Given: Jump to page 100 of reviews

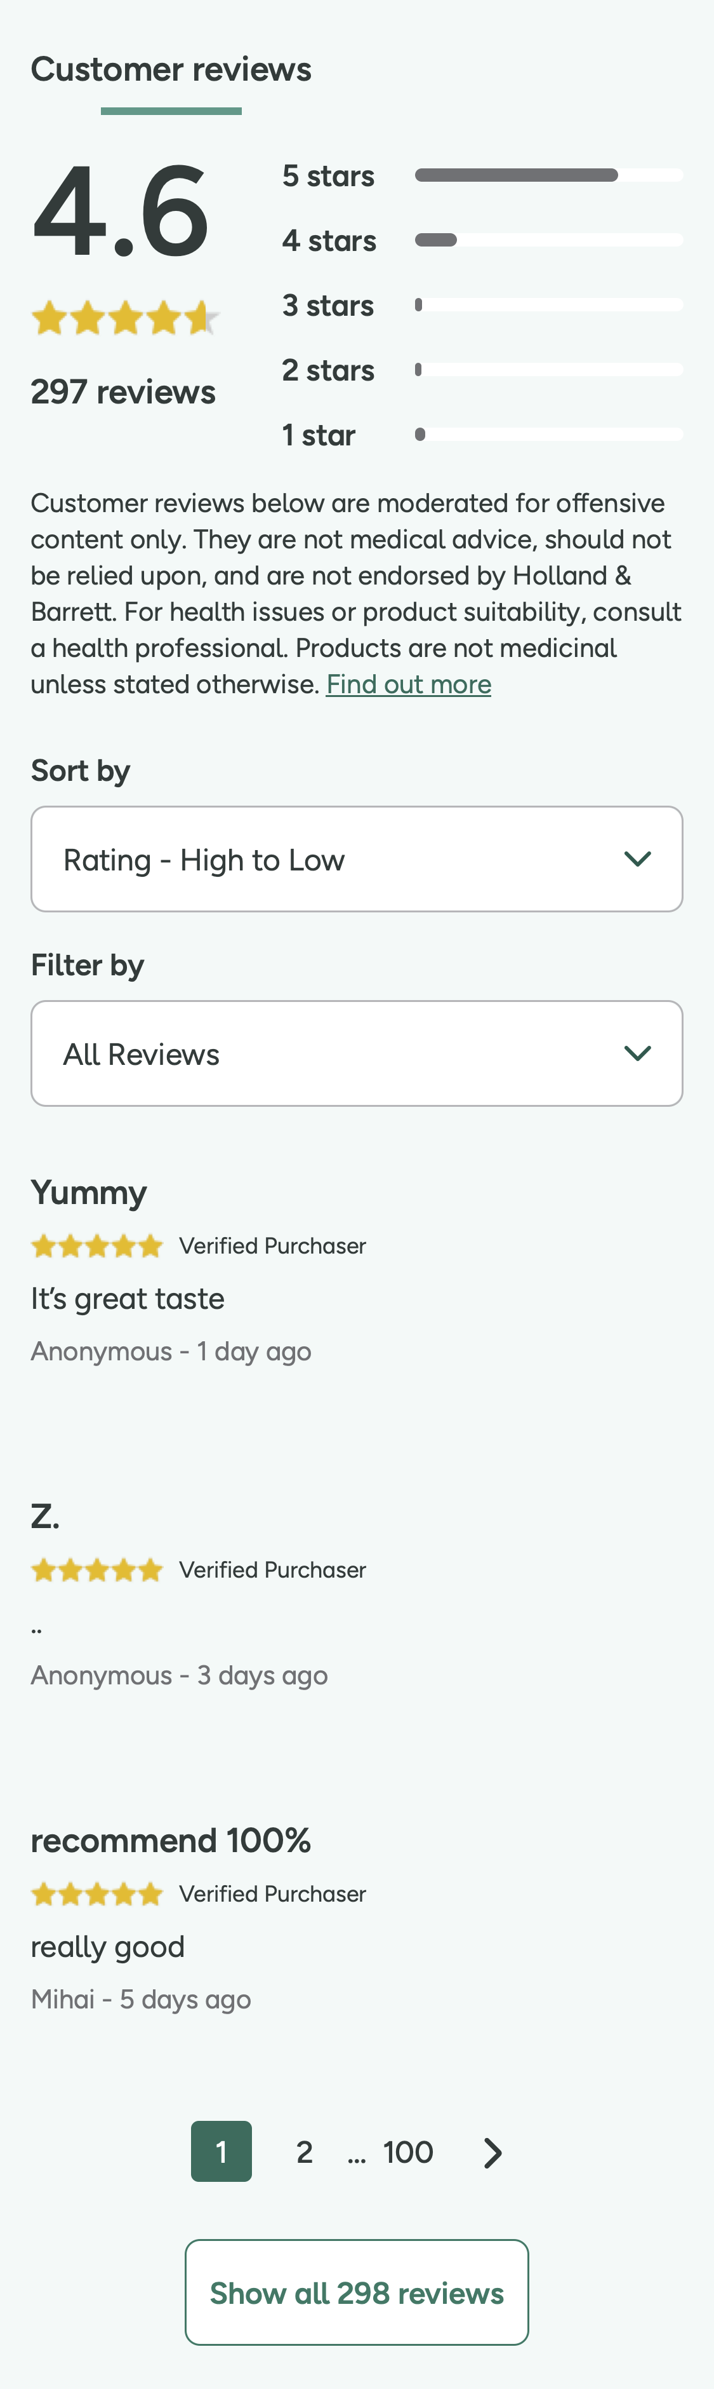Looking at the screenshot, I should (407, 2153).
